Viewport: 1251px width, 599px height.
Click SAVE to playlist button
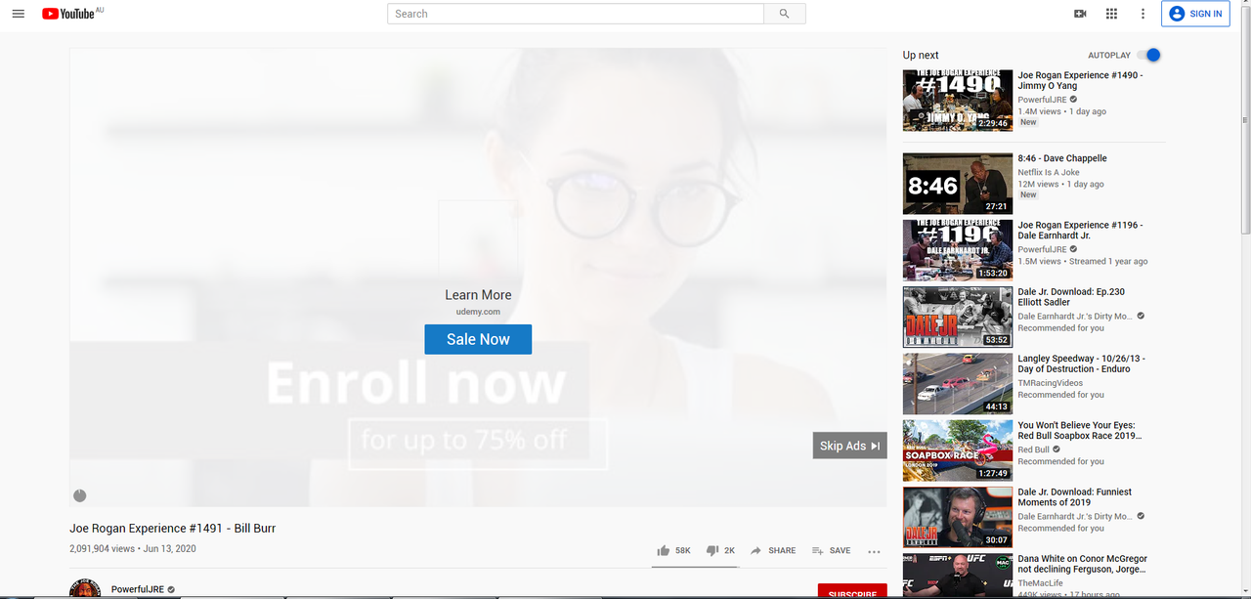pyautogui.click(x=831, y=550)
